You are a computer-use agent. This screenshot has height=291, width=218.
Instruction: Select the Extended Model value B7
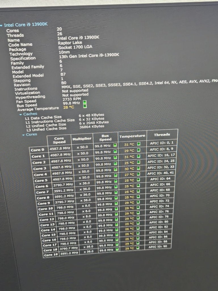point(63,74)
